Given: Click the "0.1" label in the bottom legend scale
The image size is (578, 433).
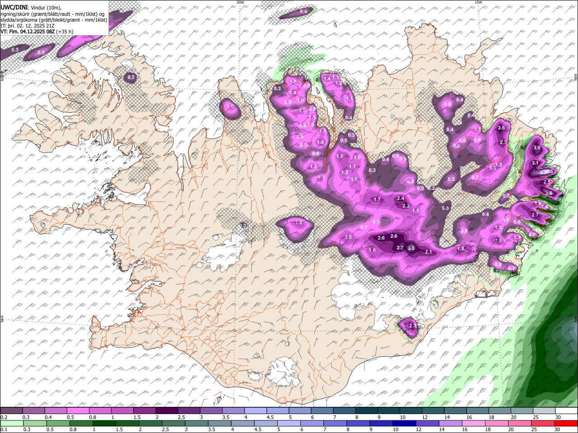Looking at the screenshot, I should coord(4,430).
